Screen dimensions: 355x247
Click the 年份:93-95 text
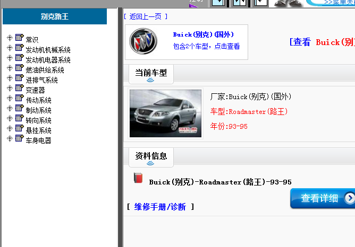229,126
